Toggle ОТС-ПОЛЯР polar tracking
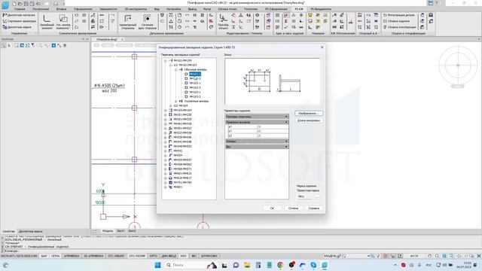The width and height of the screenshot is (482, 271). [137, 256]
